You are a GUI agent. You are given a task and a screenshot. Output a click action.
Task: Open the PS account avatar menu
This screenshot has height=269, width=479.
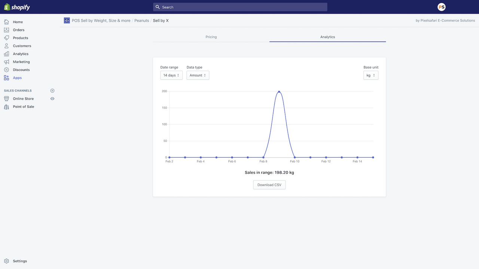pyautogui.click(x=442, y=7)
